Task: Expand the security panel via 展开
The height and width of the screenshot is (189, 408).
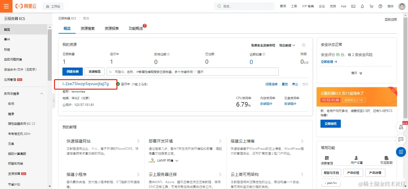Action: (x=357, y=73)
